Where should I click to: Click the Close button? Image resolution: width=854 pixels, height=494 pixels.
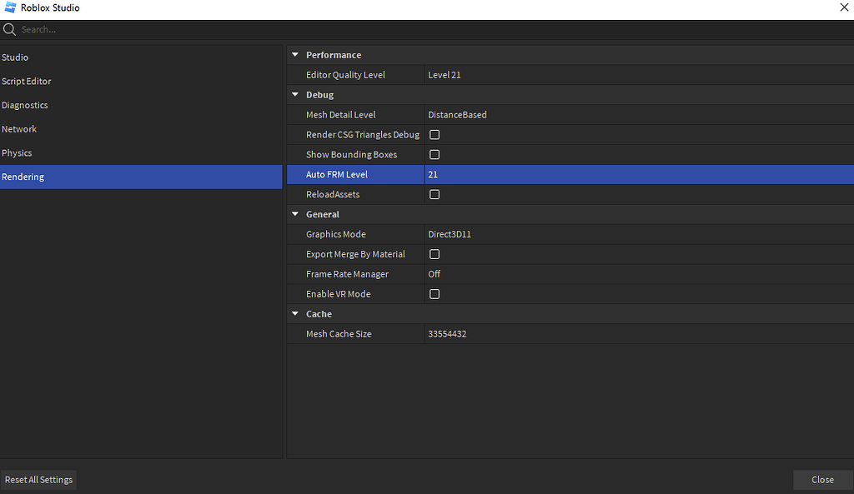[x=822, y=480]
